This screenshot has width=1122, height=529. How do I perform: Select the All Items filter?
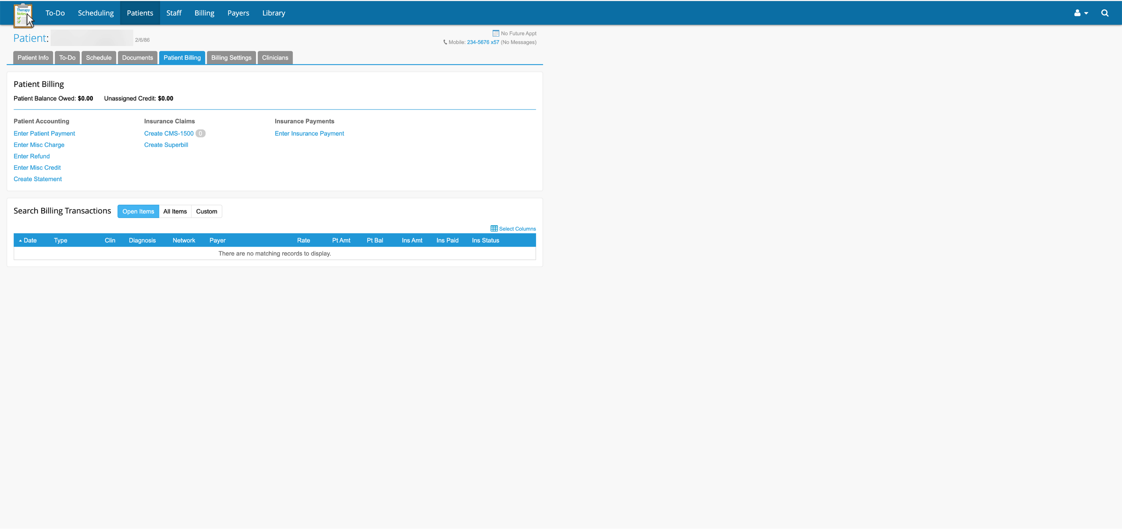[175, 212]
